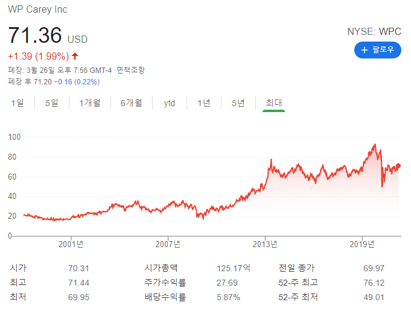Click the 71.36 price value

[x=35, y=35]
